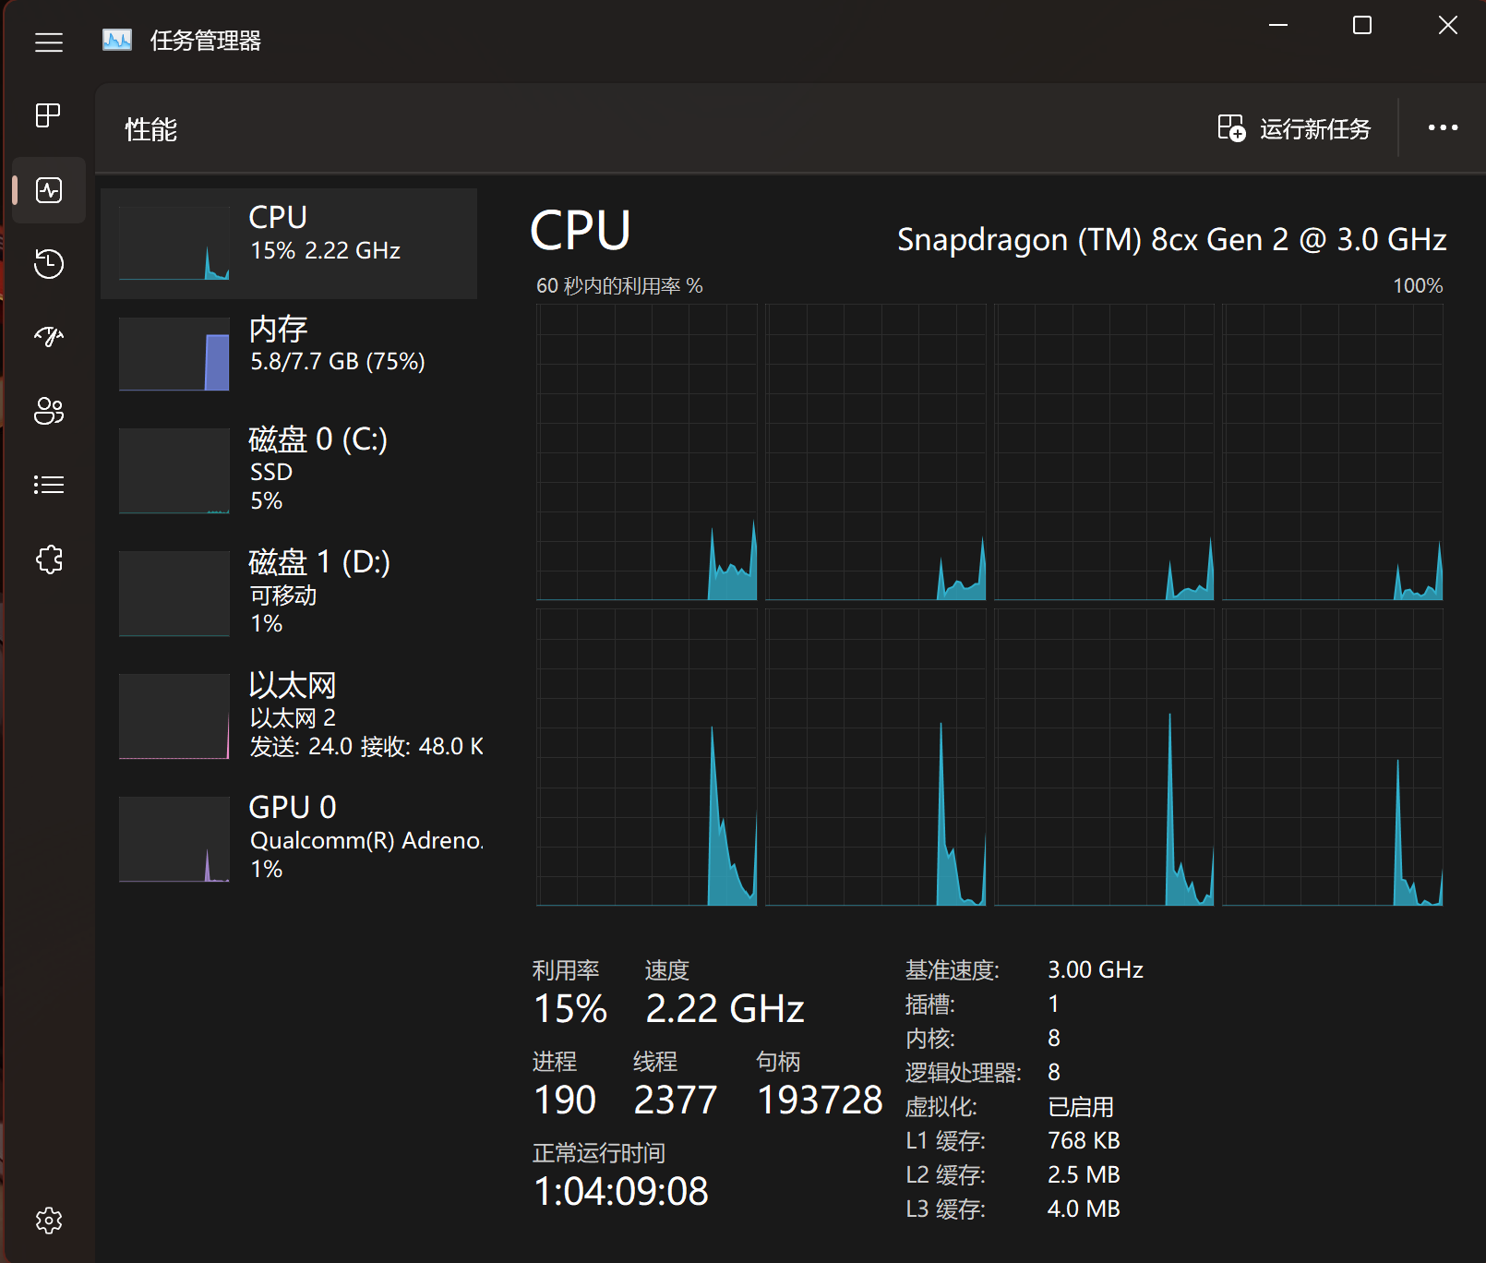Screen dimensions: 1486x1263
Task: Open the Details list page
Action: tap(49, 485)
